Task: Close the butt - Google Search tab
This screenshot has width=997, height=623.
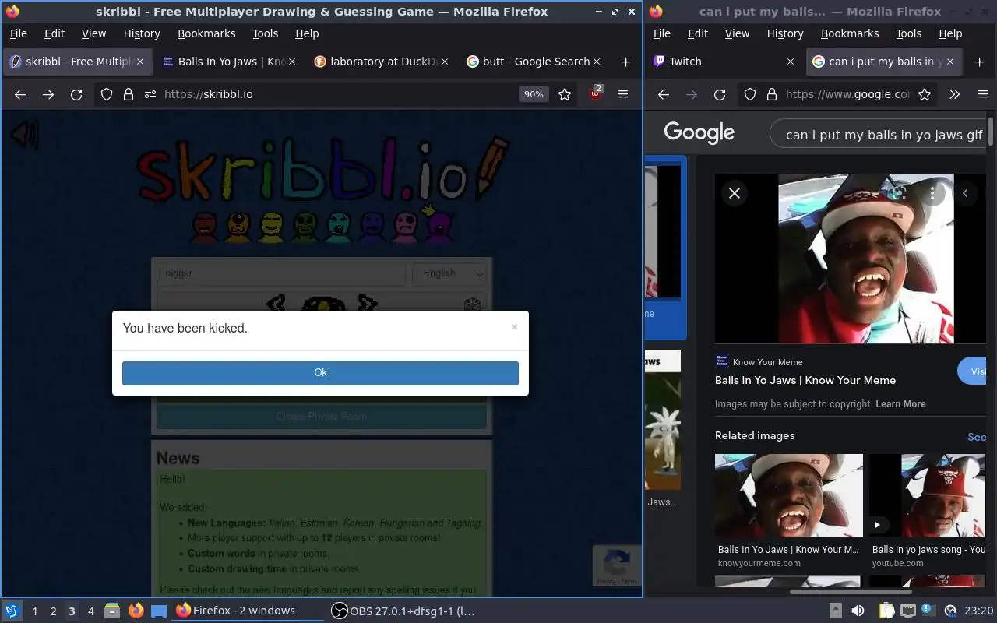Action: (x=597, y=62)
